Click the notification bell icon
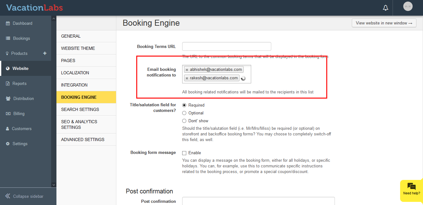 [x=385, y=8]
